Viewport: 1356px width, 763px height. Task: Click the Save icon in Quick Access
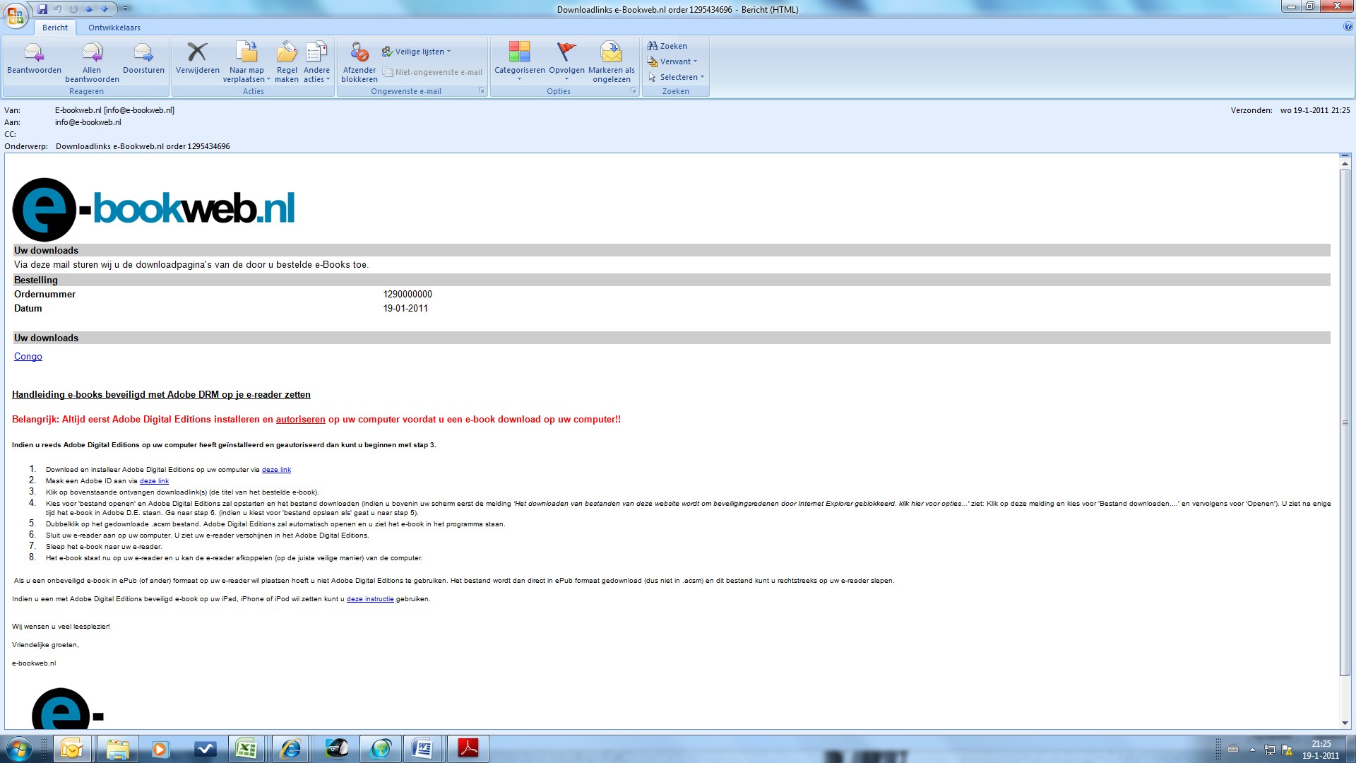point(42,9)
